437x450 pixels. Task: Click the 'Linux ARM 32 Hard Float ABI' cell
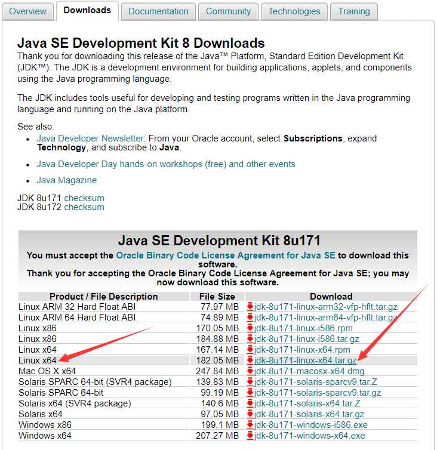coord(104,307)
